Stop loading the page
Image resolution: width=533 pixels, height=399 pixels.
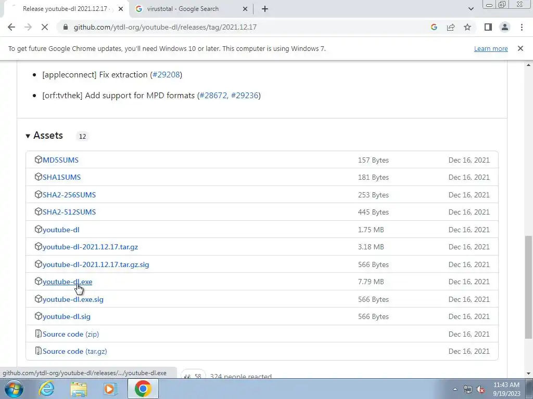(x=45, y=27)
